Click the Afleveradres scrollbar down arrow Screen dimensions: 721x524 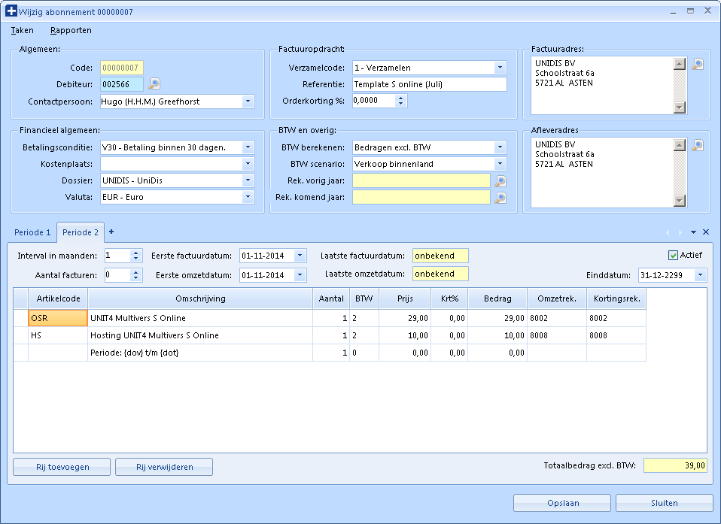point(680,200)
